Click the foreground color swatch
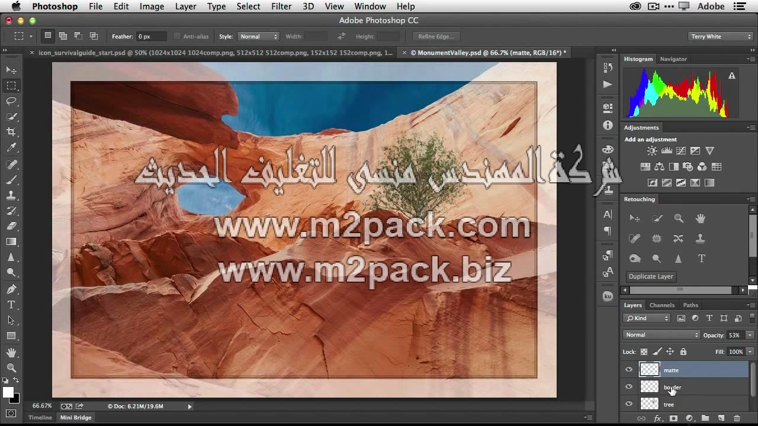Screen dimensions: 758x426 (8, 392)
